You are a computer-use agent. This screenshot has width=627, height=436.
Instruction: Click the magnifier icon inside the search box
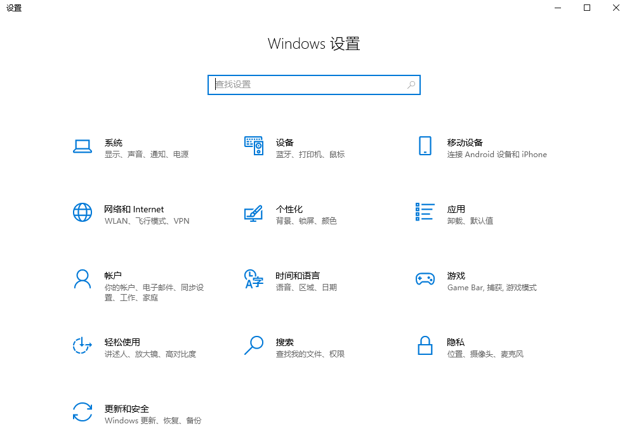[x=412, y=84]
